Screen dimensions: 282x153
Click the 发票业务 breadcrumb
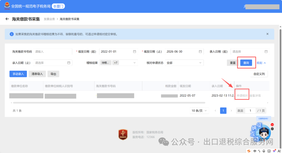pos(49,19)
